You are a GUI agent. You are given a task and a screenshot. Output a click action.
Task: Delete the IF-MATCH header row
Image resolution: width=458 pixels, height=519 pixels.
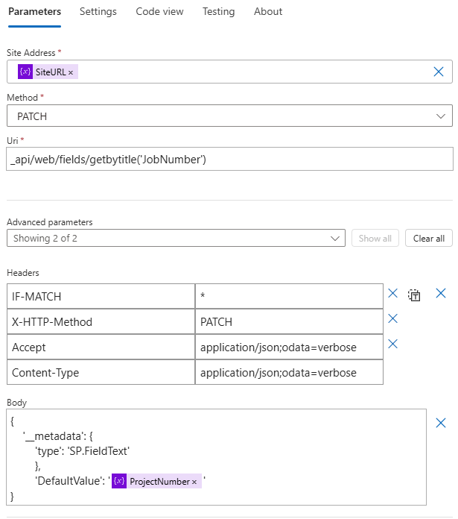click(393, 294)
